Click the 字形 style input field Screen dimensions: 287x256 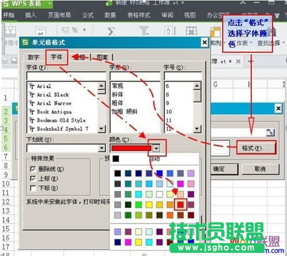(x=135, y=76)
